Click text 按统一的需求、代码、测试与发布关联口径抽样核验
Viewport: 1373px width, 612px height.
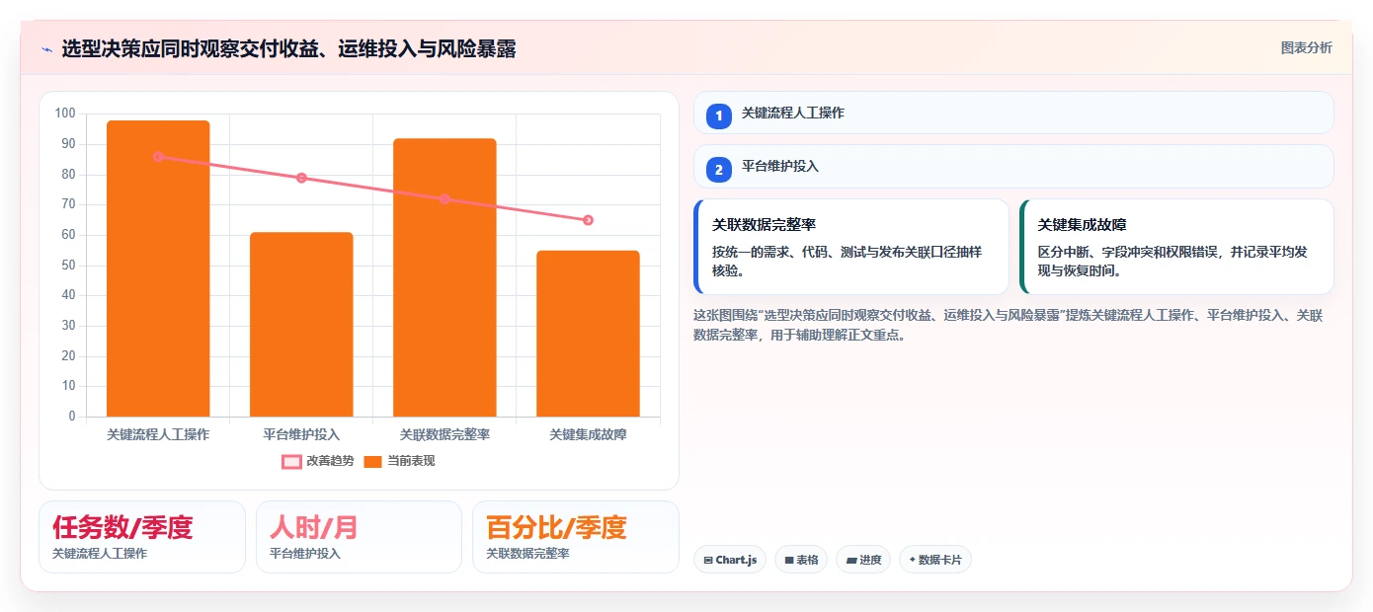coord(847,262)
